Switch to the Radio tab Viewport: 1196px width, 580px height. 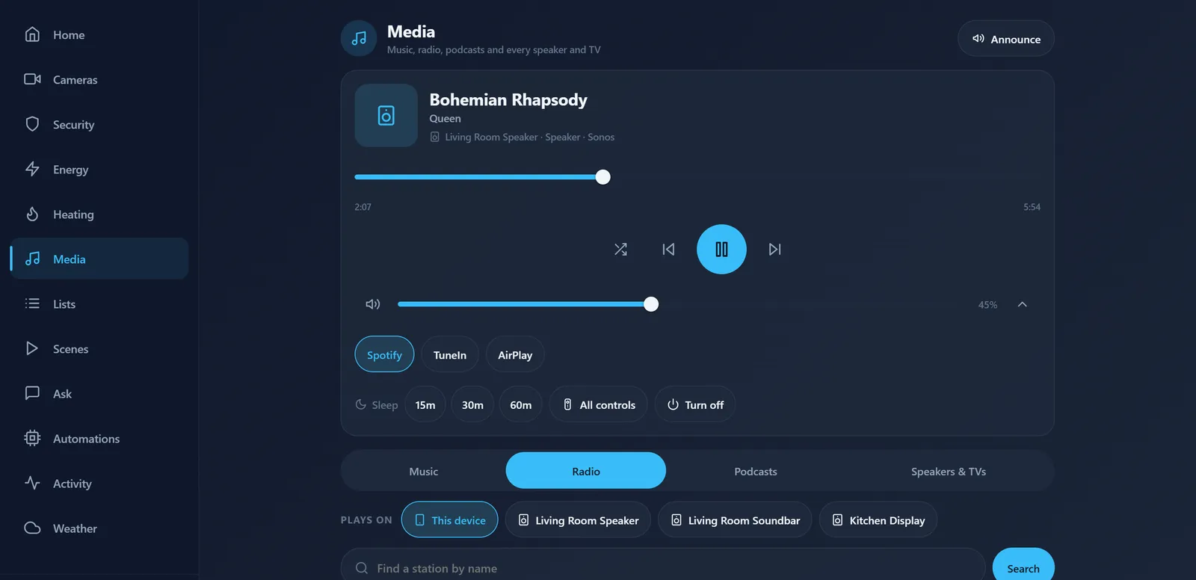[586, 471]
